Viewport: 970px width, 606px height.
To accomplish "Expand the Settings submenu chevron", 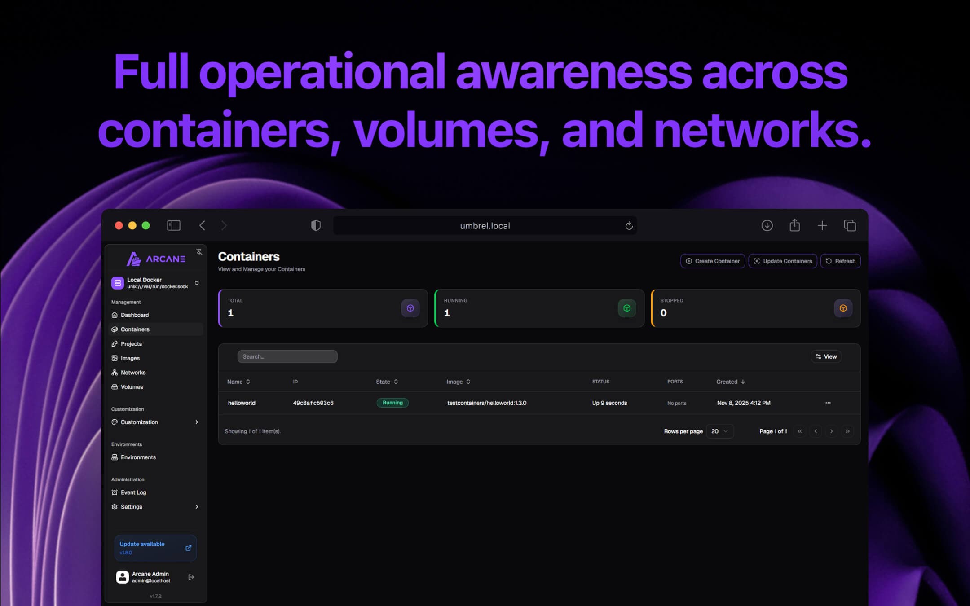I will [x=197, y=507].
